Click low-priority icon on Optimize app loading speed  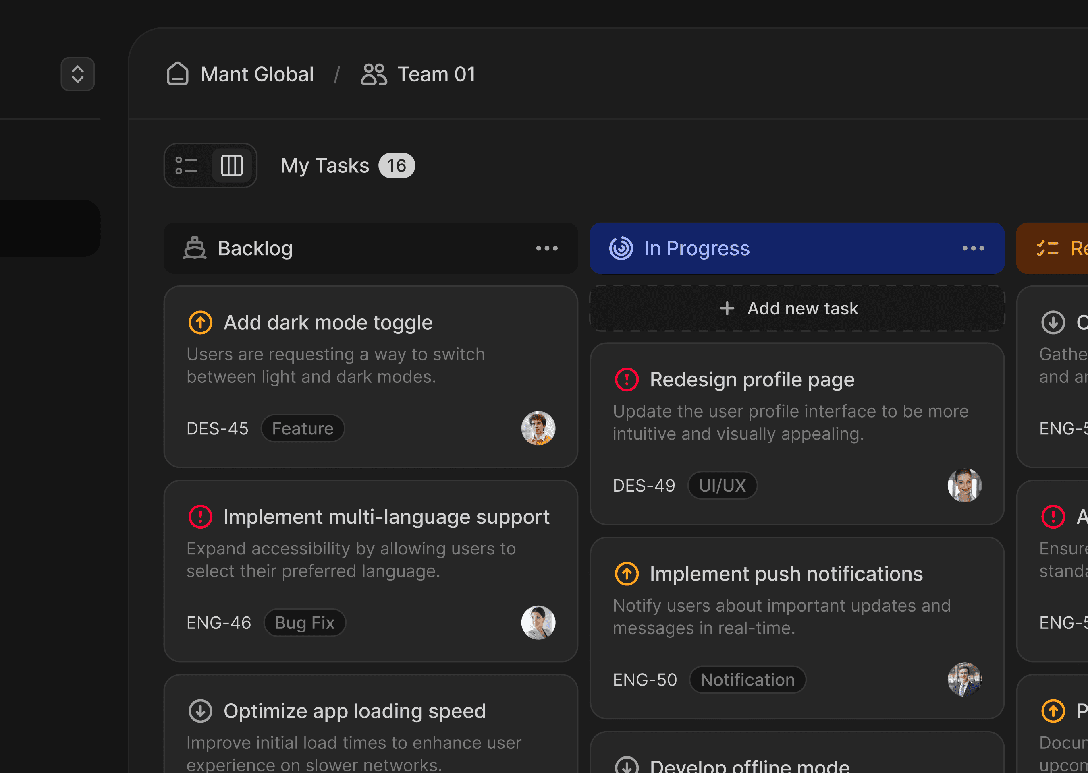pyautogui.click(x=201, y=711)
